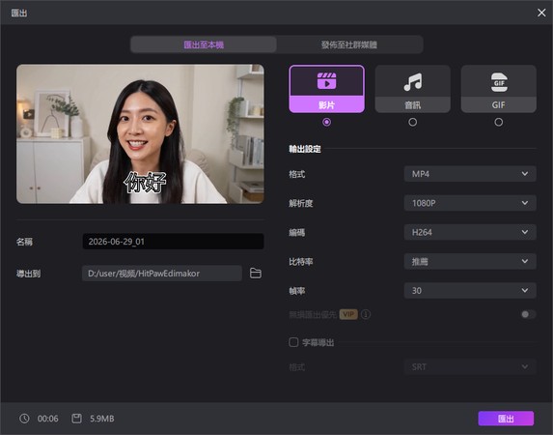This screenshot has height=435, width=553.
Task: Open the 格式 MP4 dropdown
Action: pos(470,174)
